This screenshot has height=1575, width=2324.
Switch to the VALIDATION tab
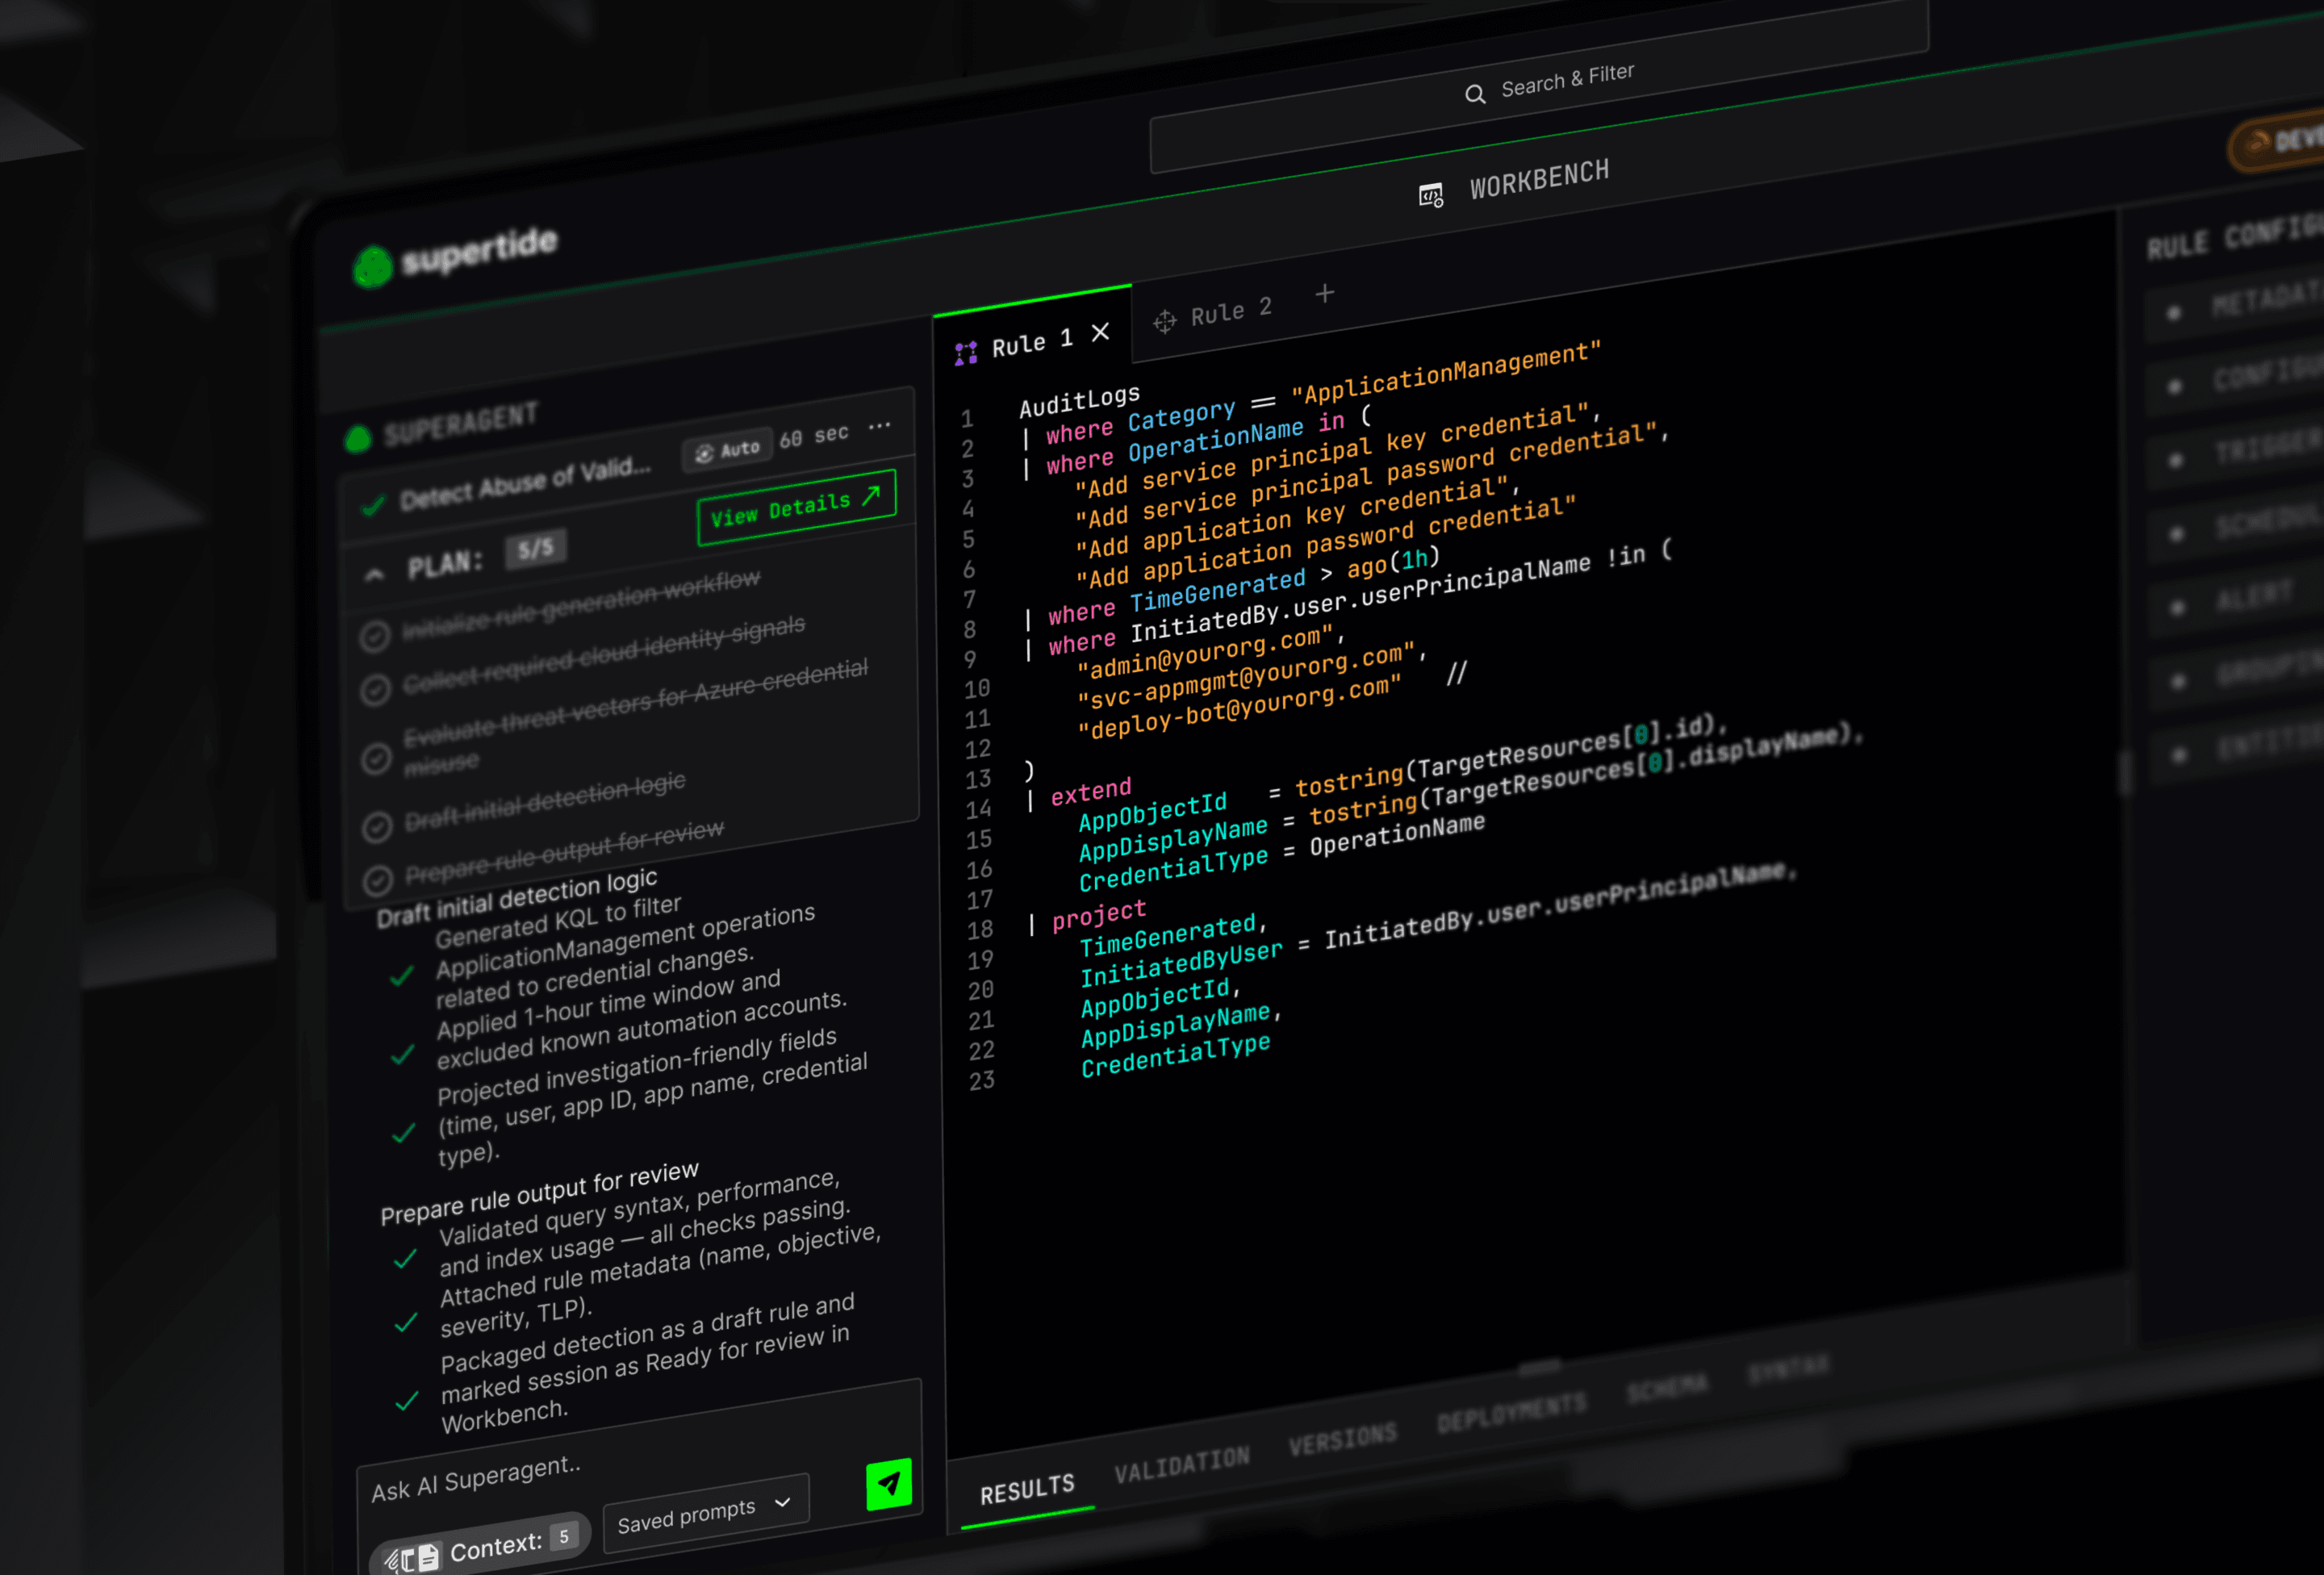1182,1465
